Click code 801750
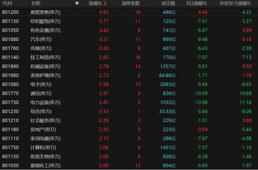The width and height of the screenshot is (258, 170). click(x=11, y=147)
